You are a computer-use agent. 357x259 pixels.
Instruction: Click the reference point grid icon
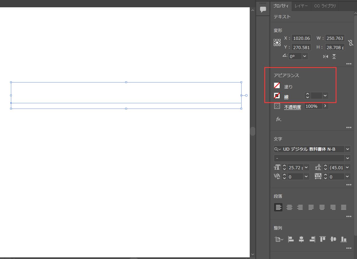point(277,42)
